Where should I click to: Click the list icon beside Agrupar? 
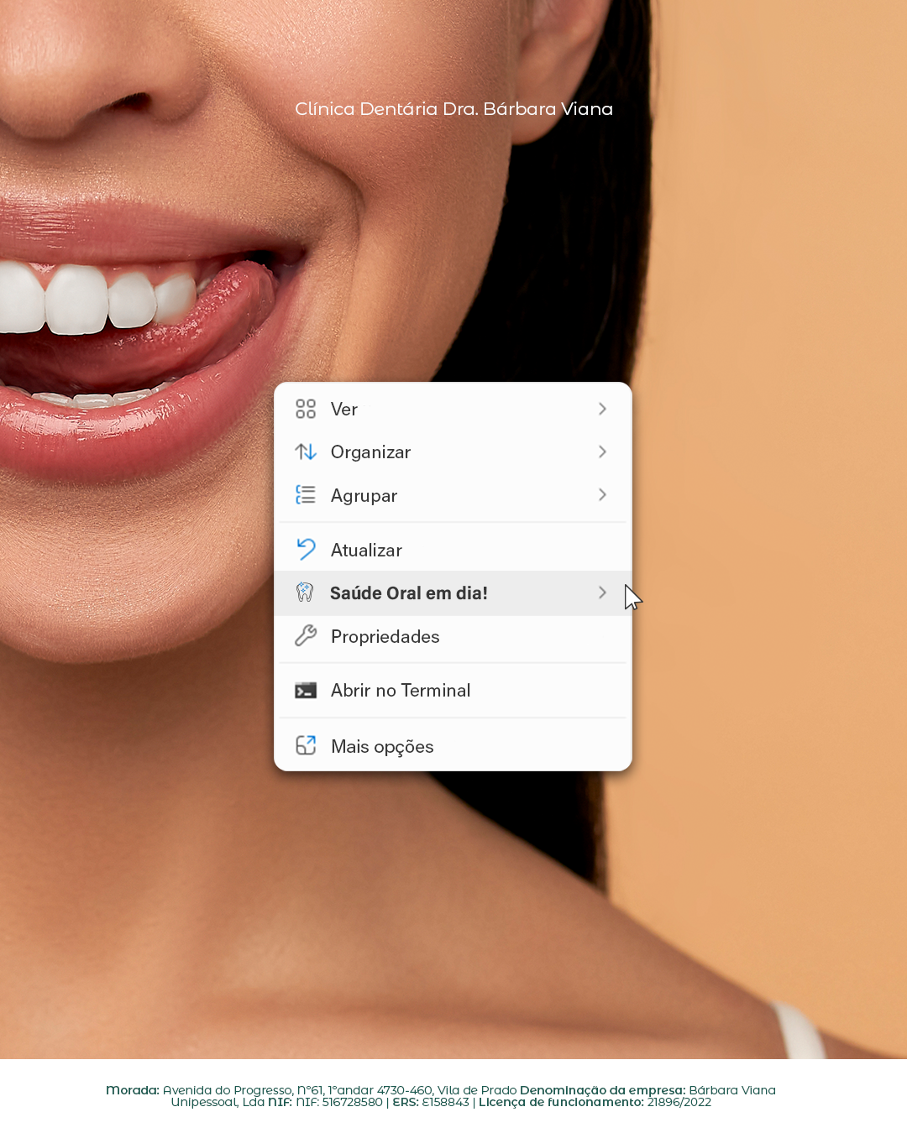pyautogui.click(x=306, y=495)
